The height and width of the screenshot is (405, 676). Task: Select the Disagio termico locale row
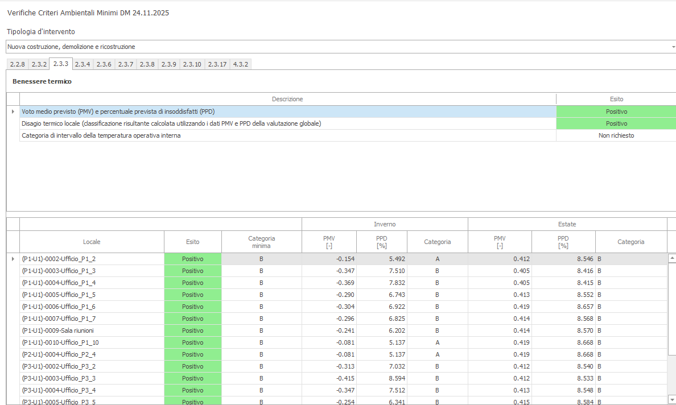(171, 123)
